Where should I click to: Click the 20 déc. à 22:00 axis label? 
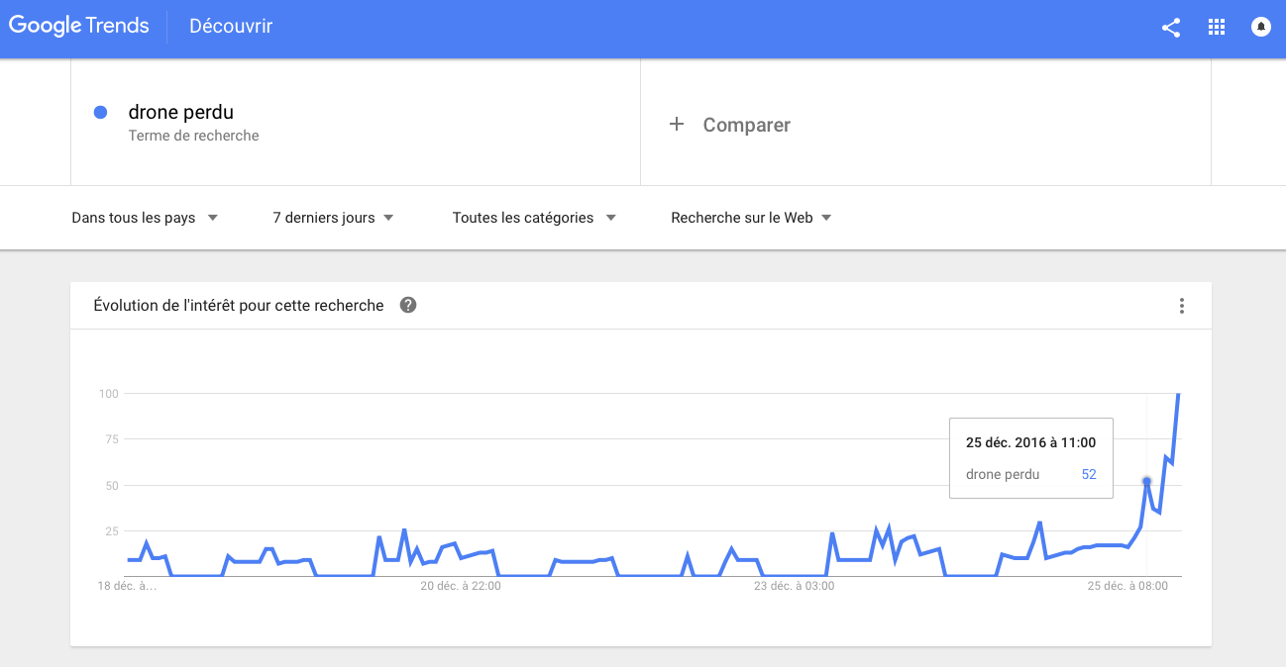(461, 586)
